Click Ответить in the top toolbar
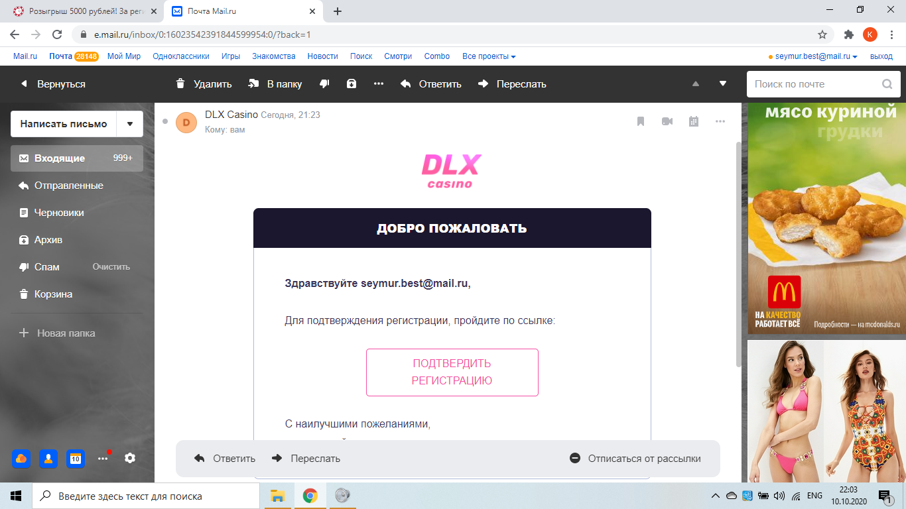This screenshot has height=509, width=906. click(431, 84)
